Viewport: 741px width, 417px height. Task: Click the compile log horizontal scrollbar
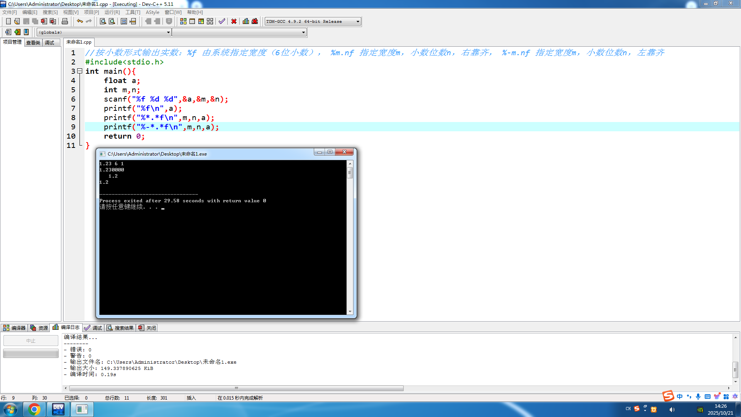click(x=236, y=388)
